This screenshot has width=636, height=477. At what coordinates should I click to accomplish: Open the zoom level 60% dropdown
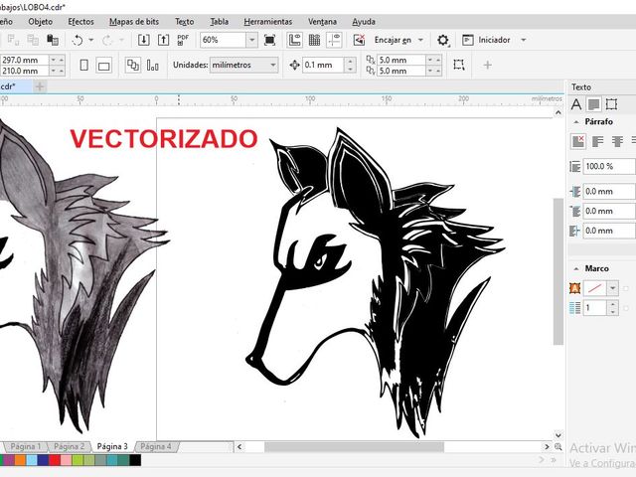click(x=251, y=40)
